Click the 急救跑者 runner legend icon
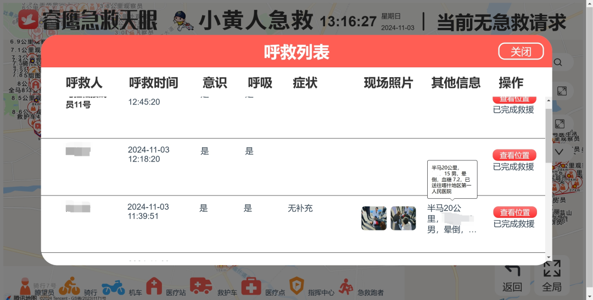593x300 pixels. point(346,286)
